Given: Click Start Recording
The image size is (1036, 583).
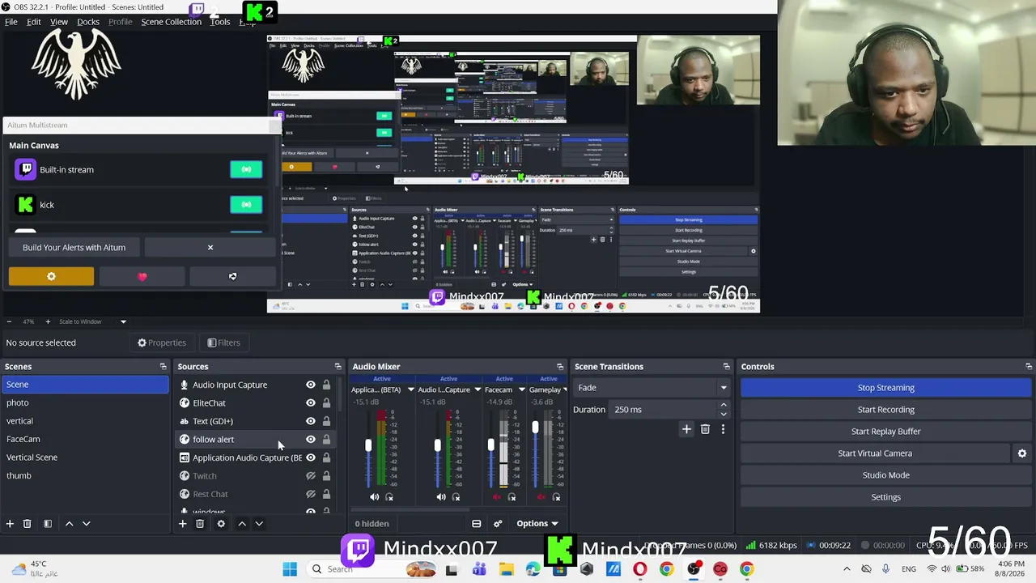Looking at the screenshot, I should (x=886, y=410).
